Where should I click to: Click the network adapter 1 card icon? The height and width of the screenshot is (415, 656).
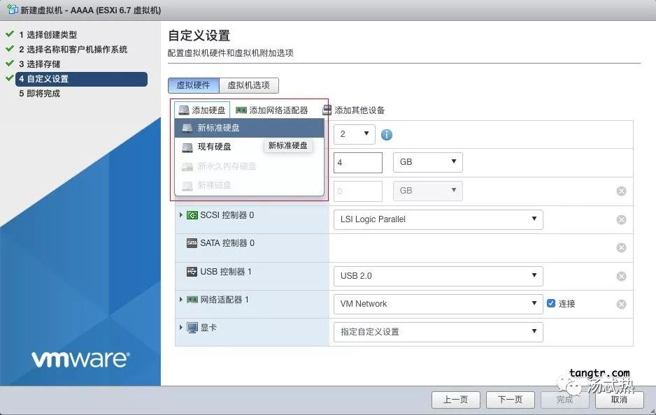[192, 300]
